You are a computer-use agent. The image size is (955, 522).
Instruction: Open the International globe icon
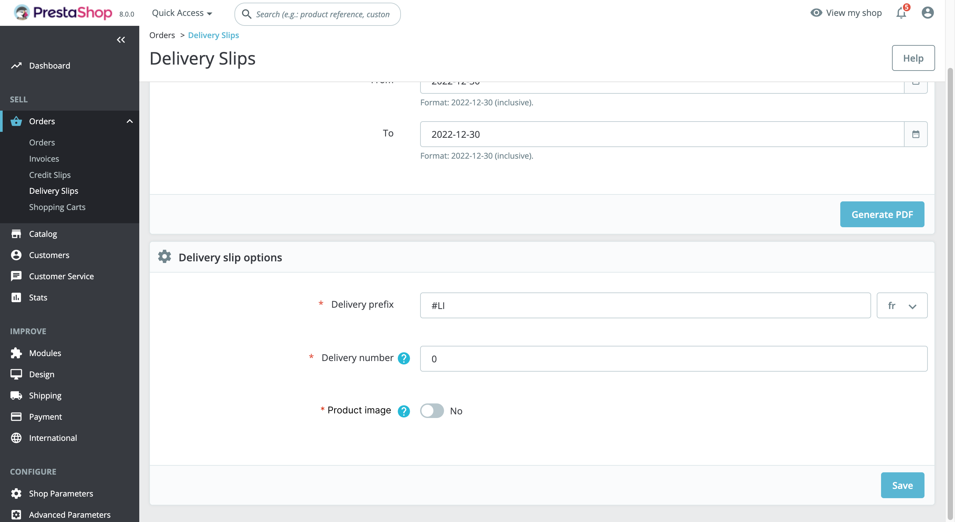coord(16,438)
